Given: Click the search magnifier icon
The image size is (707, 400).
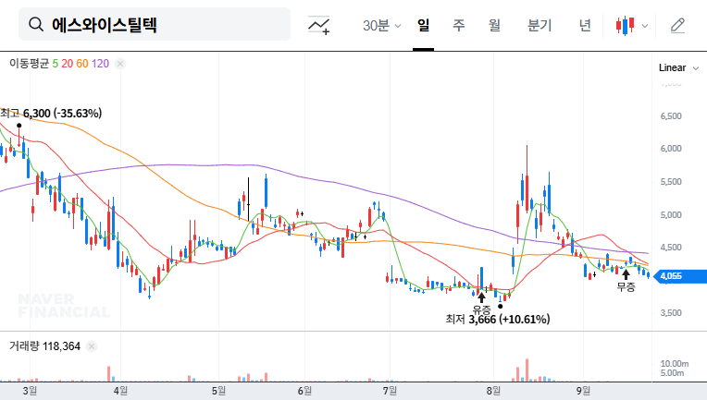Looking at the screenshot, I should 36,24.
